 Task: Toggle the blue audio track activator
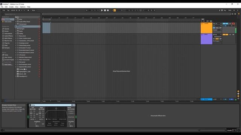[225, 24]
